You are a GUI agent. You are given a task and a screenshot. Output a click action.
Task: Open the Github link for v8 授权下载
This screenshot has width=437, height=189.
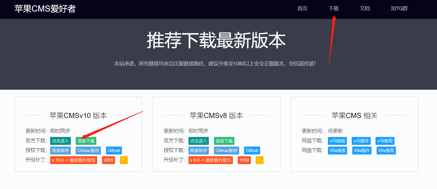tap(252, 150)
